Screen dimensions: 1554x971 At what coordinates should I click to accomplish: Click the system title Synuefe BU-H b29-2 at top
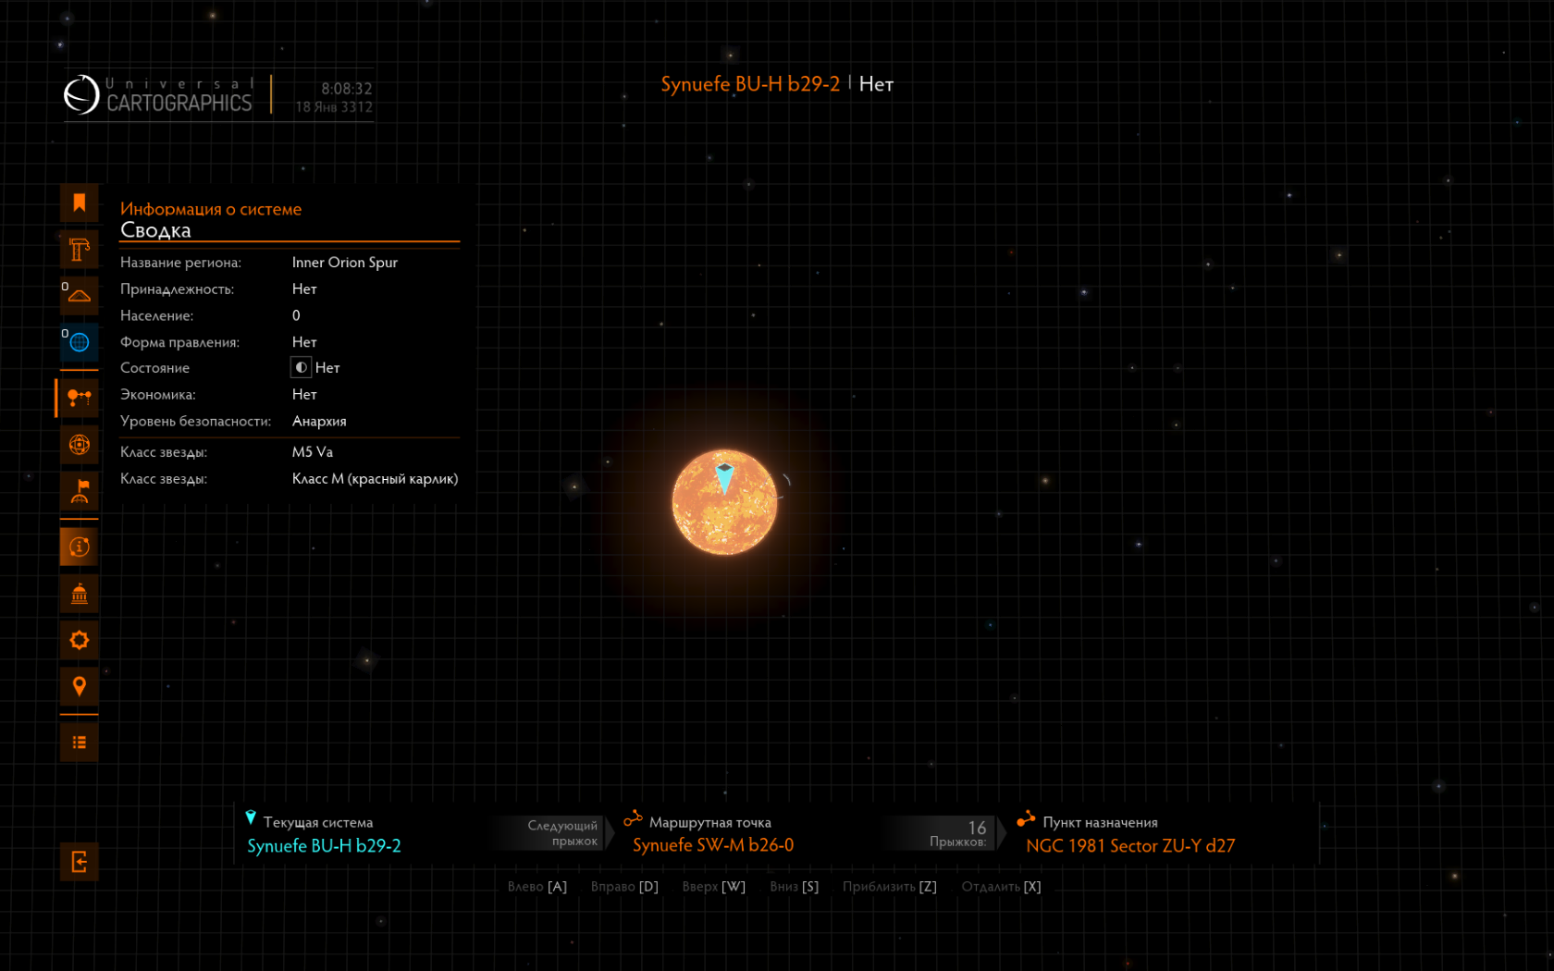click(x=750, y=84)
